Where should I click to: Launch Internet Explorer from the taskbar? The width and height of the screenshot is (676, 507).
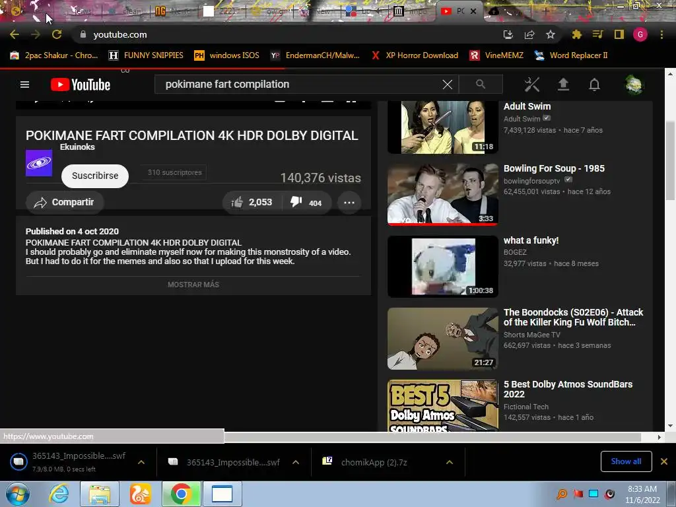59,494
